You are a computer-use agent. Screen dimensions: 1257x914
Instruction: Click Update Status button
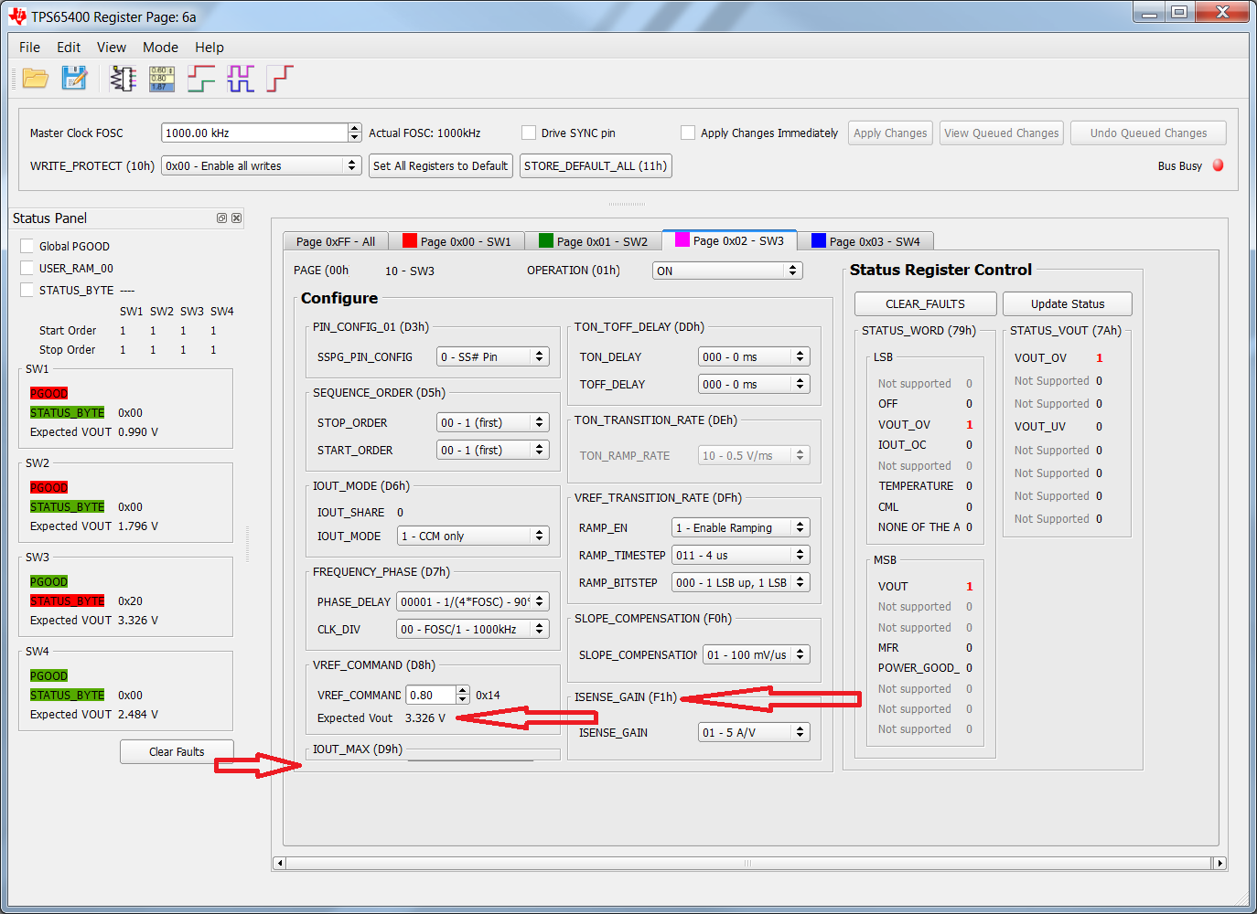pos(1068,303)
